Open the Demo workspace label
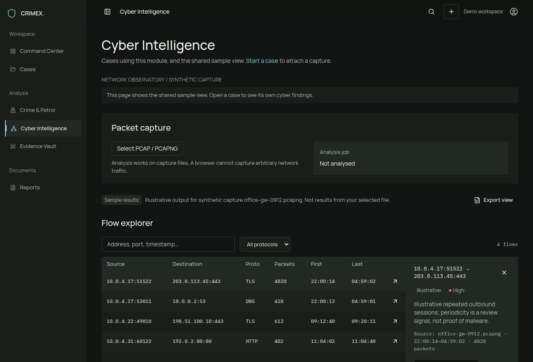533x362 pixels. [x=483, y=12]
